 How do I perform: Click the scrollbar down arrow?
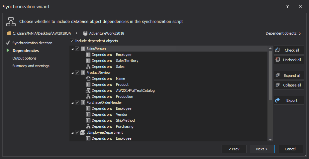click(270, 139)
